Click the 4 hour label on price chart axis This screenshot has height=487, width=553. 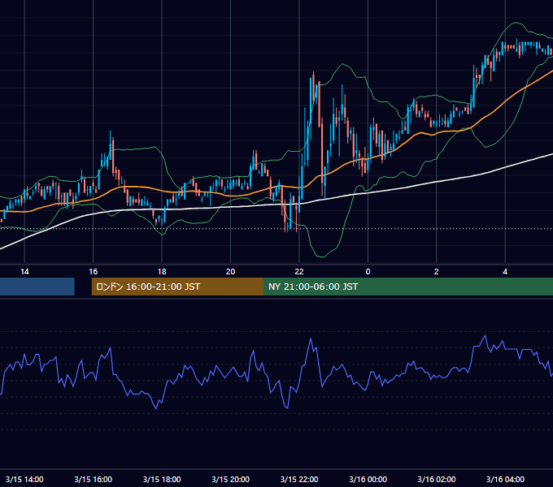[x=505, y=272]
